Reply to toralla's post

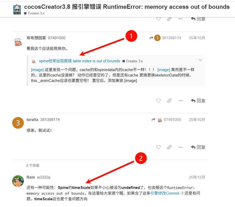click(198, 147)
